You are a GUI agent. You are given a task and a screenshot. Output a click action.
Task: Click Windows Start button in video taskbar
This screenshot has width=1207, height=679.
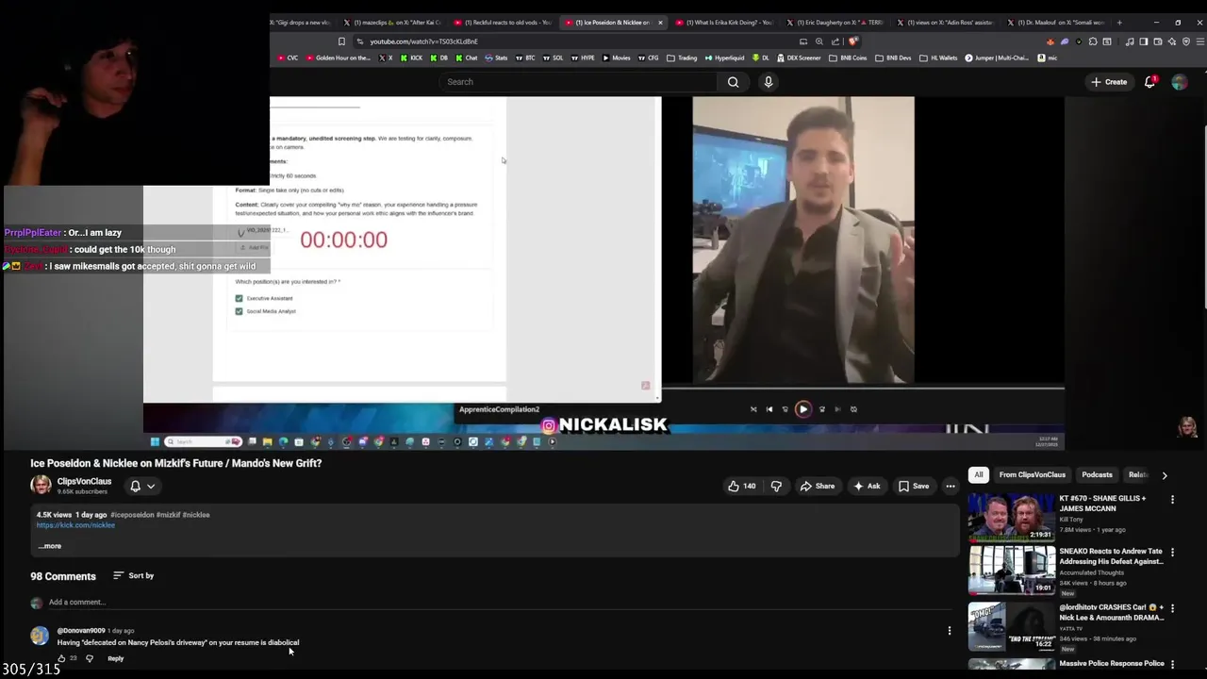pyautogui.click(x=155, y=441)
